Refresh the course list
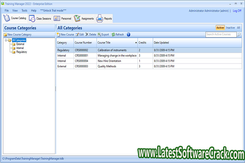245x163 pixels. [118, 35]
